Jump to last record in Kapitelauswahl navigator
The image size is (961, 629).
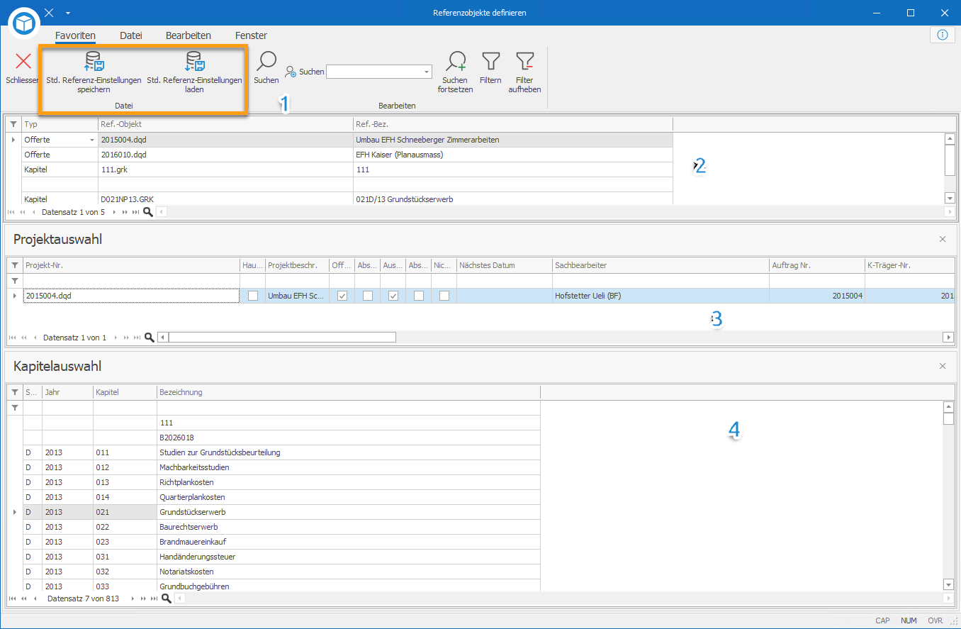pos(154,599)
